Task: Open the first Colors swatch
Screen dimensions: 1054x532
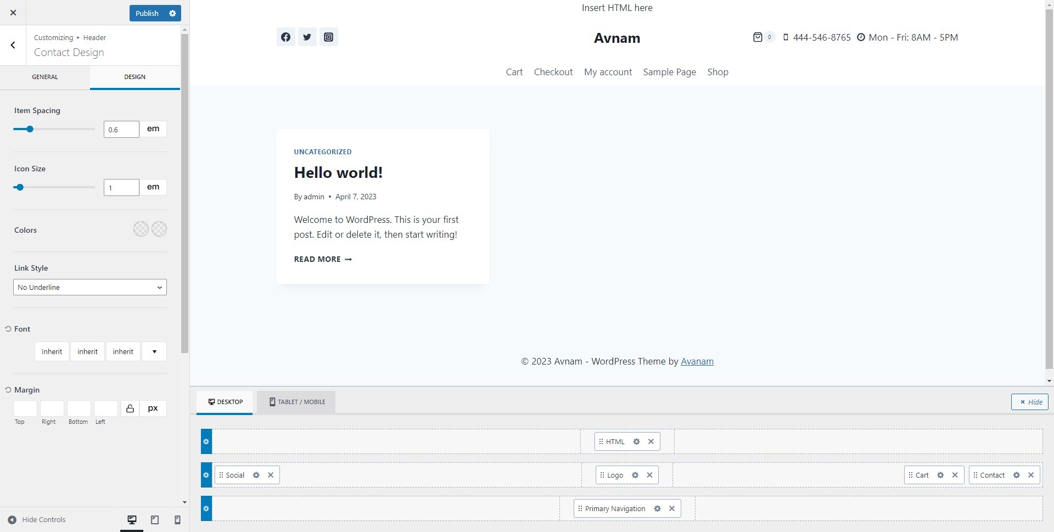Action: point(141,229)
